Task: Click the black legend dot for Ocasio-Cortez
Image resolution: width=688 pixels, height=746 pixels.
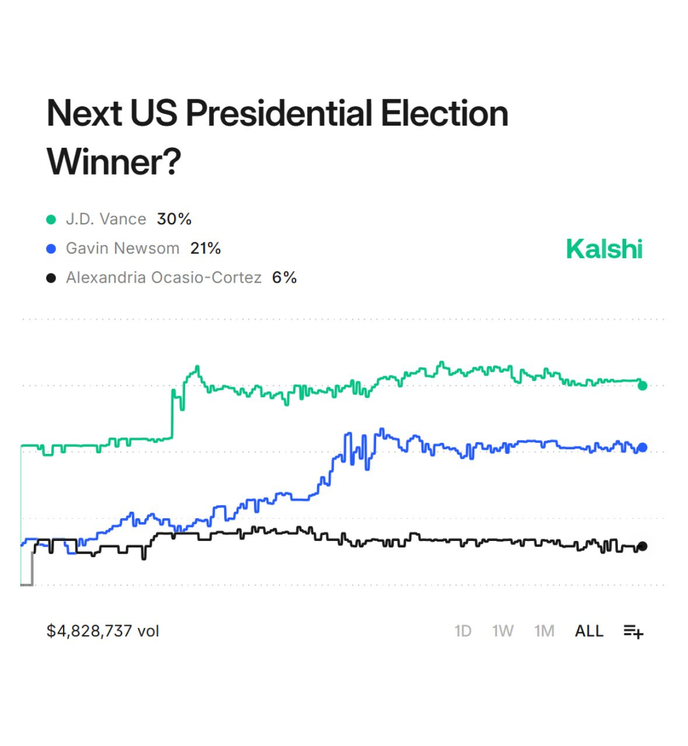Action: pyautogui.click(x=51, y=278)
